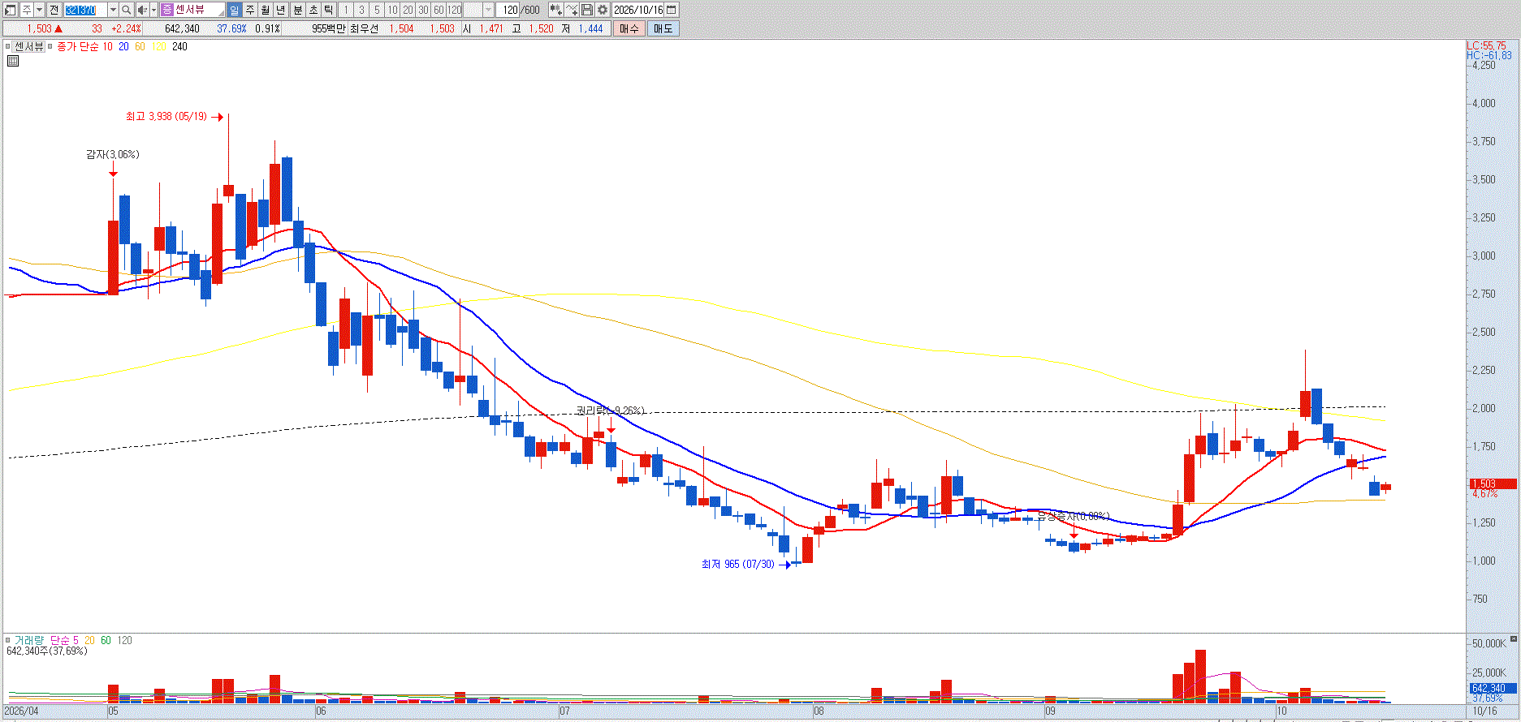Select the 일 (daily) period toggle
Viewport: 1521px width, 722px height.
[x=234, y=10]
